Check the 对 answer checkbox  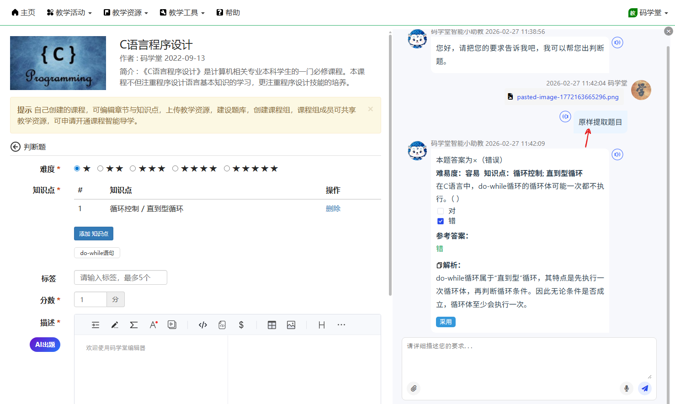441,211
